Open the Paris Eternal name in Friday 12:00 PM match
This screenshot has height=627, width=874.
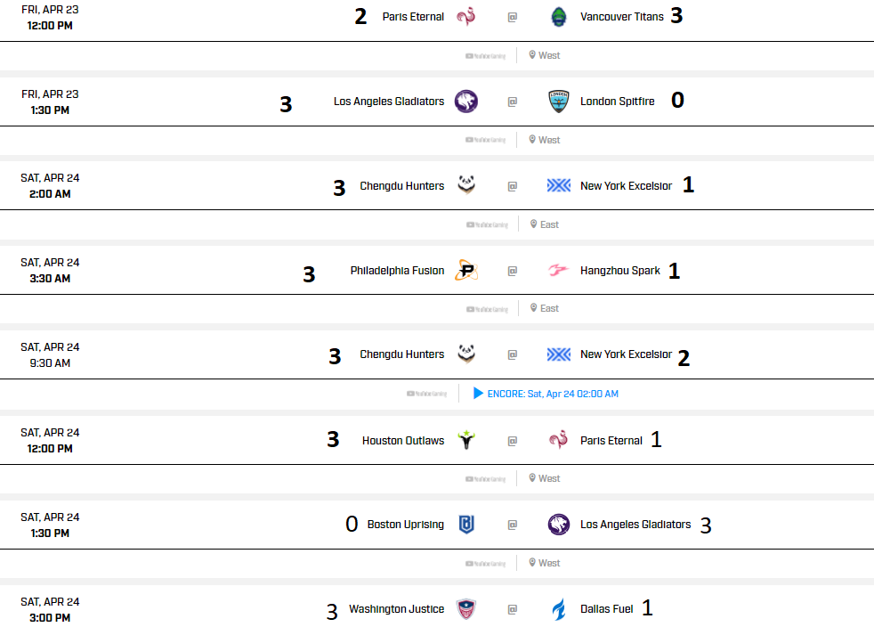click(x=413, y=17)
